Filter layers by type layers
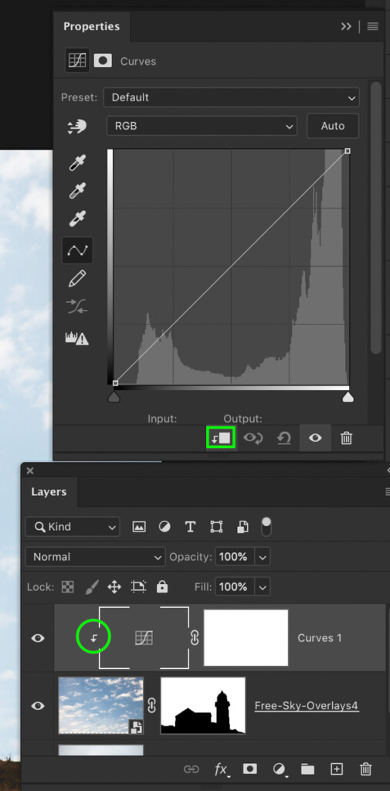 click(x=190, y=527)
